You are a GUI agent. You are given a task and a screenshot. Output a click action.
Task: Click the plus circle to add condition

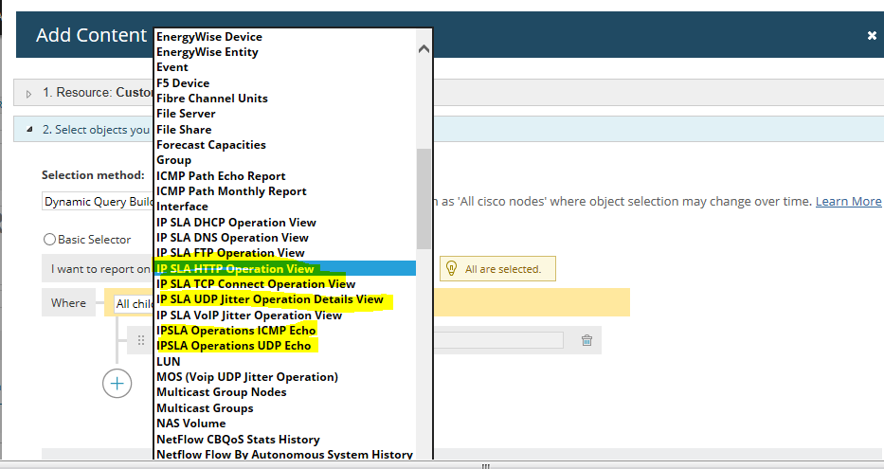[x=117, y=384]
